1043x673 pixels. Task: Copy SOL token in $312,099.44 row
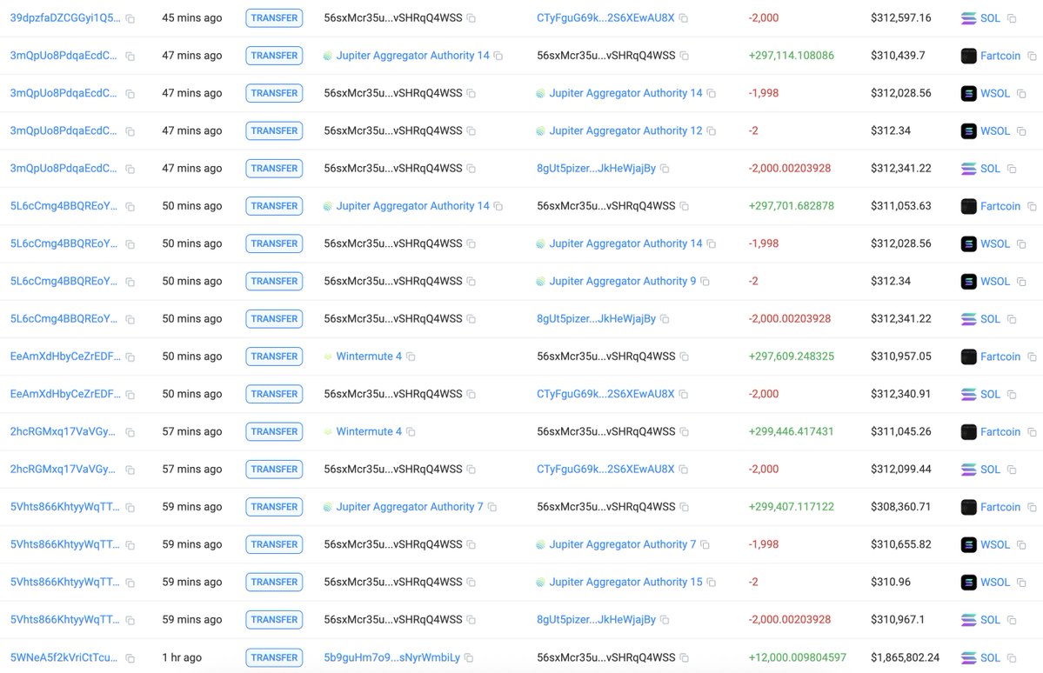1012,470
